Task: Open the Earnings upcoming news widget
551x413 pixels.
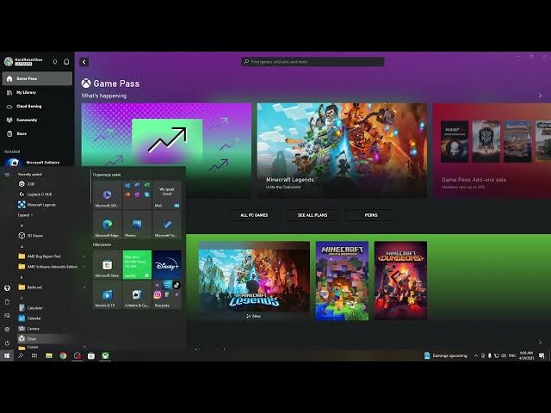Action: (x=446, y=355)
